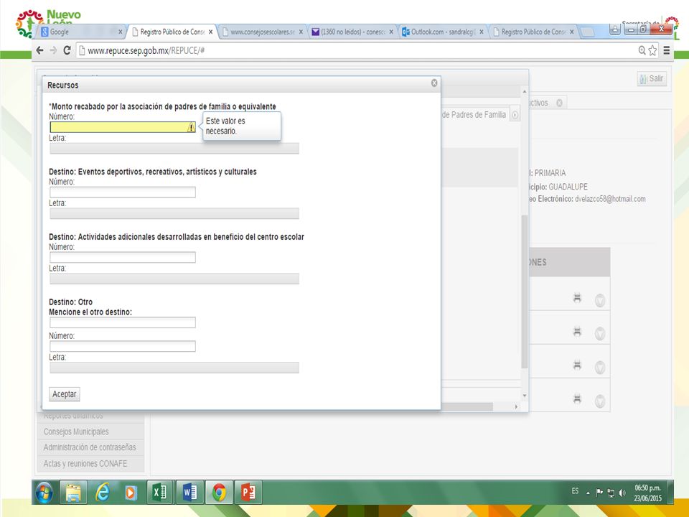This screenshot has height=517, width=689.
Task: Reload the page with the refresh icon
Action: [67, 50]
